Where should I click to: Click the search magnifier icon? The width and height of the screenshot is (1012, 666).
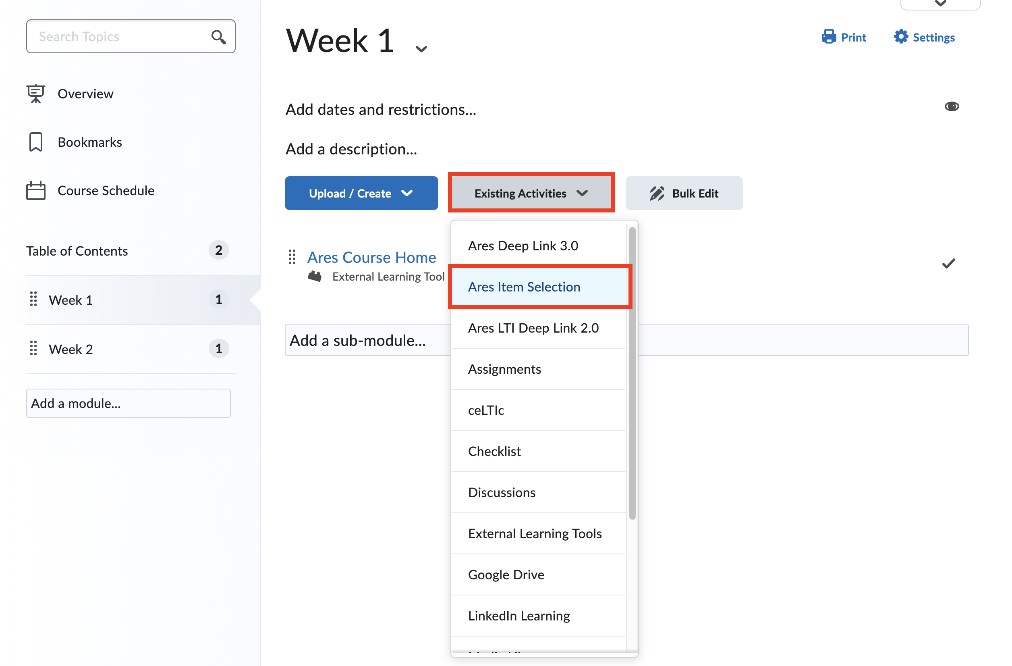tap(218, 37)
